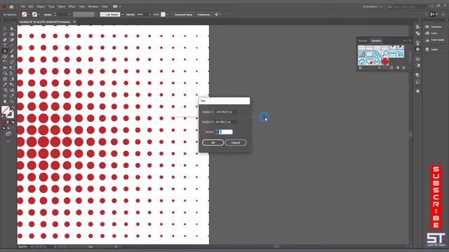Select the Direct Selection tool
This screenshot has width=449, height=252.
coord(12,29)
